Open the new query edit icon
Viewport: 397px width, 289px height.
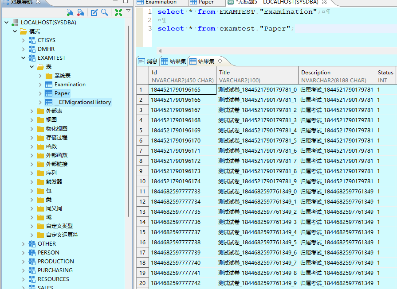(94, 12)
